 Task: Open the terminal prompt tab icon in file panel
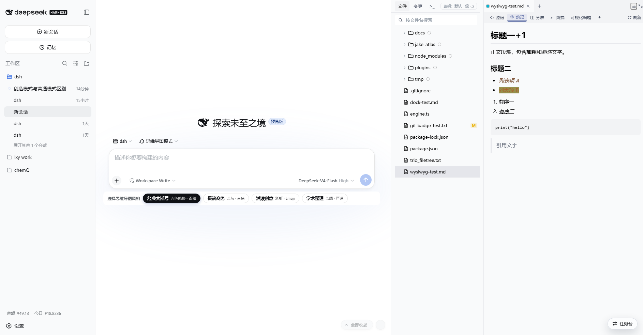click(432, 6)
